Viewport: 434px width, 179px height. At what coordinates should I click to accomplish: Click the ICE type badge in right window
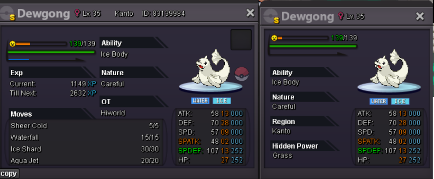(x=400, y=101)
